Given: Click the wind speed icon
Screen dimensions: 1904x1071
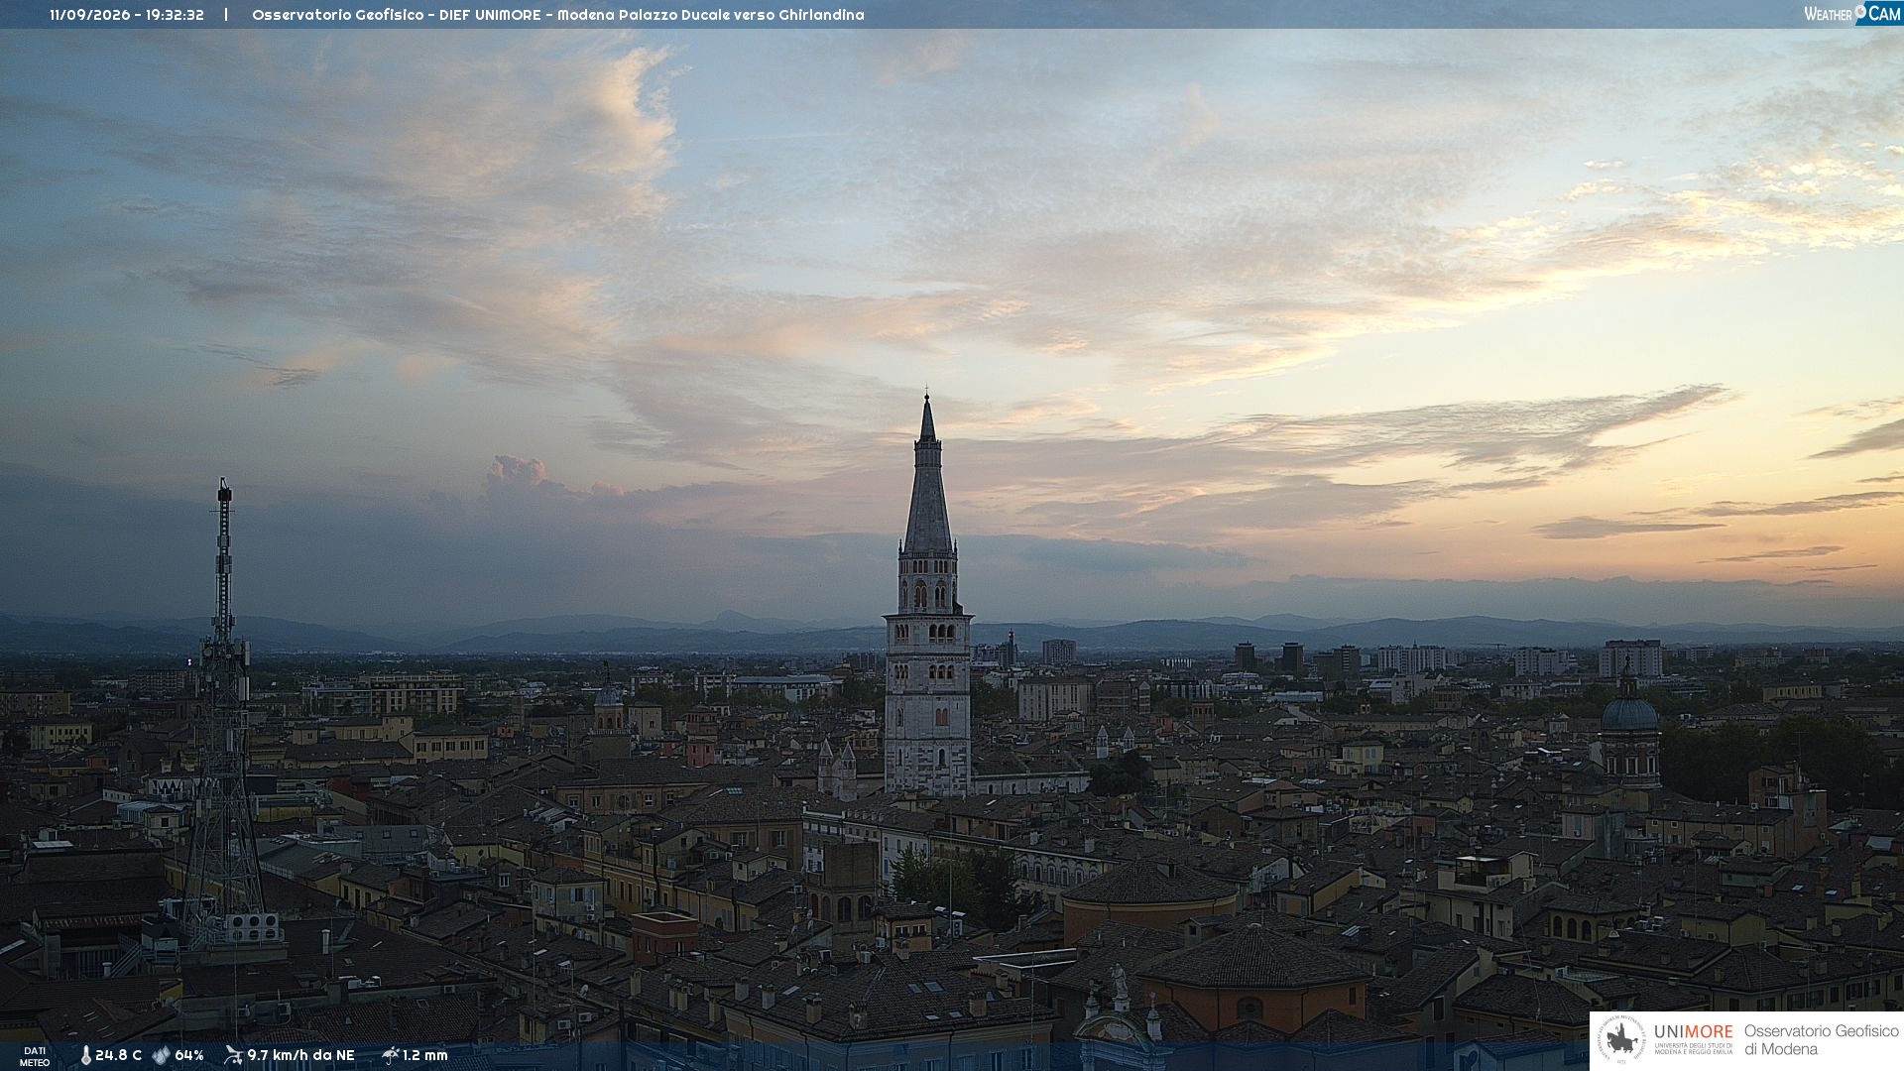Looking at the screenshot, I should coord(233,1055).
